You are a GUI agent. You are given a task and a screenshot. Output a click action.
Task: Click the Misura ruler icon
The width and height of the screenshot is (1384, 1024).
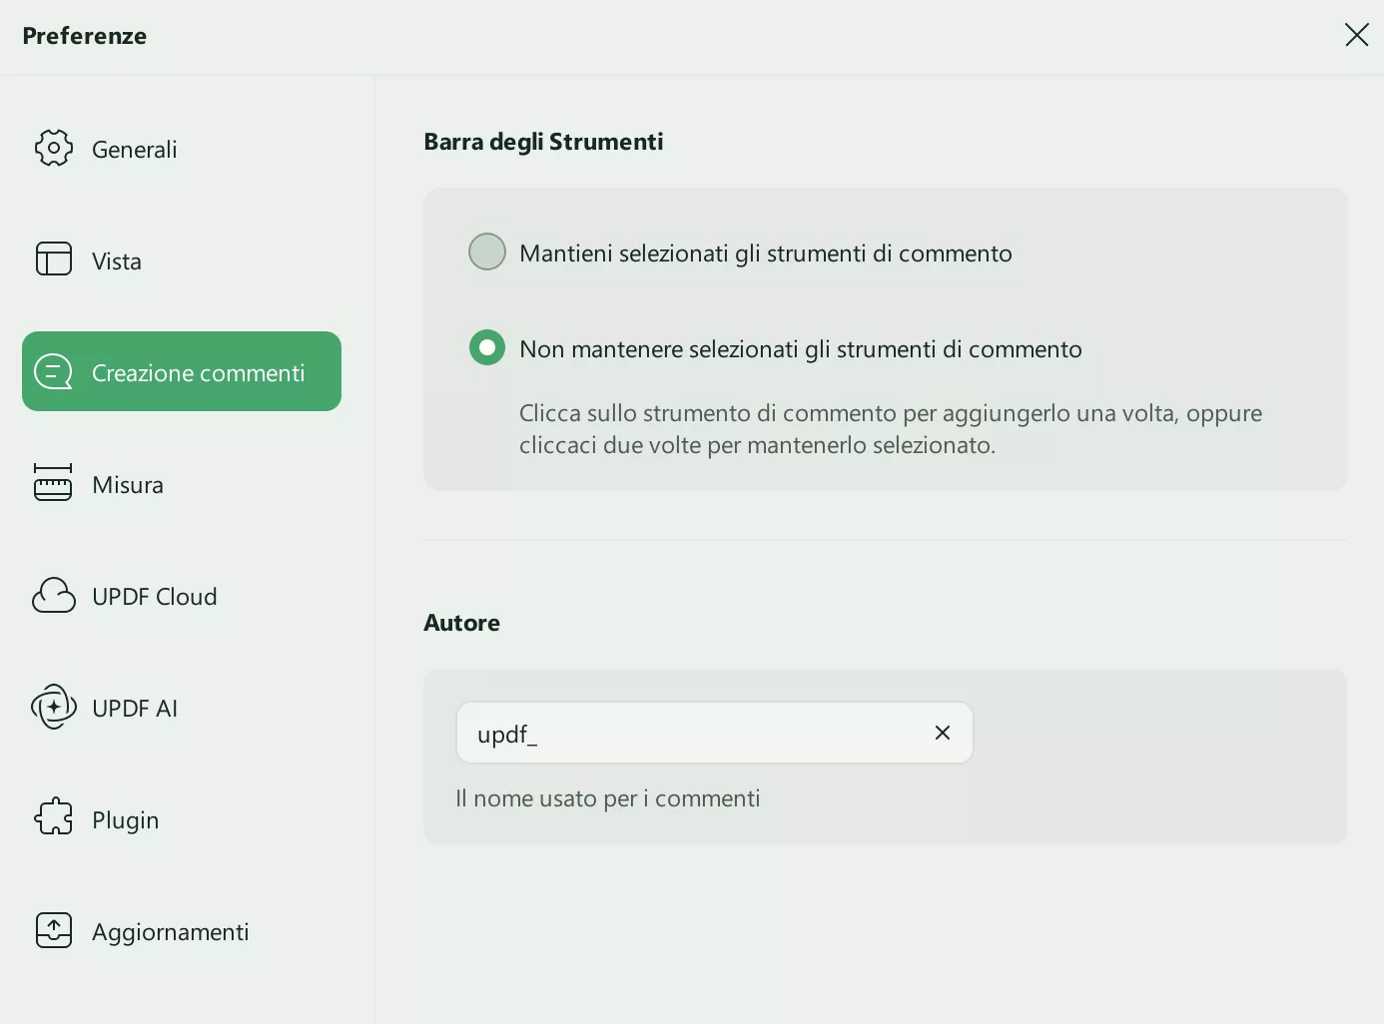click(53, 483)
